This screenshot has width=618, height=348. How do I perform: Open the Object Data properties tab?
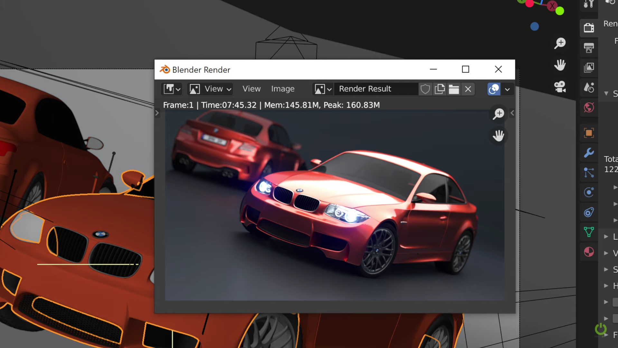tap(589, 232)
